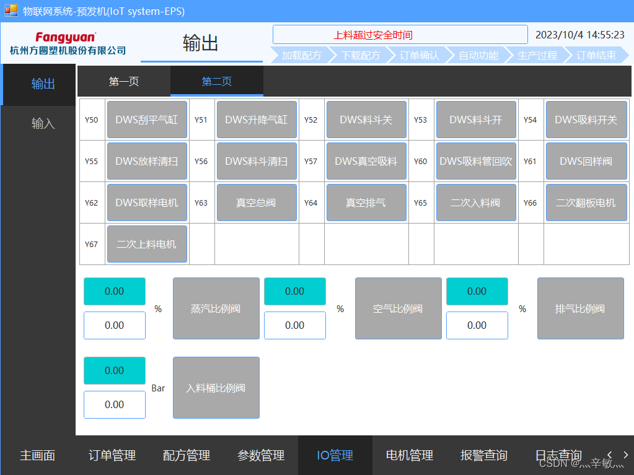This screenshot has width=634, height=475.
Task: Go to 主画面 in bottom navigation
Action: coord(38,455)
